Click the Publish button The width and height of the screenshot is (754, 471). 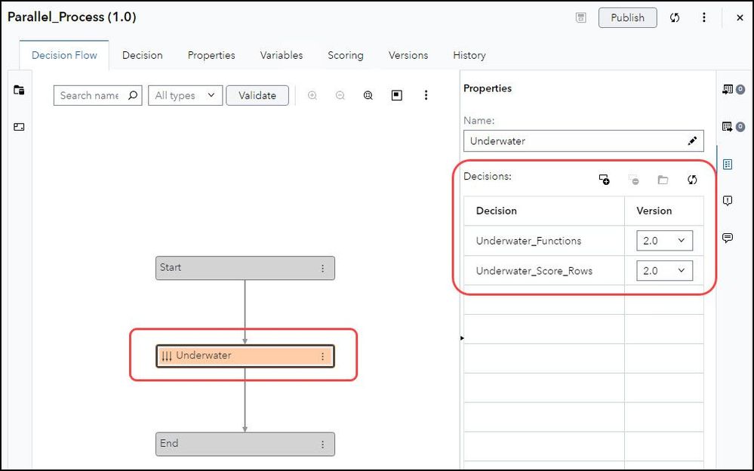tap(627, 18)
